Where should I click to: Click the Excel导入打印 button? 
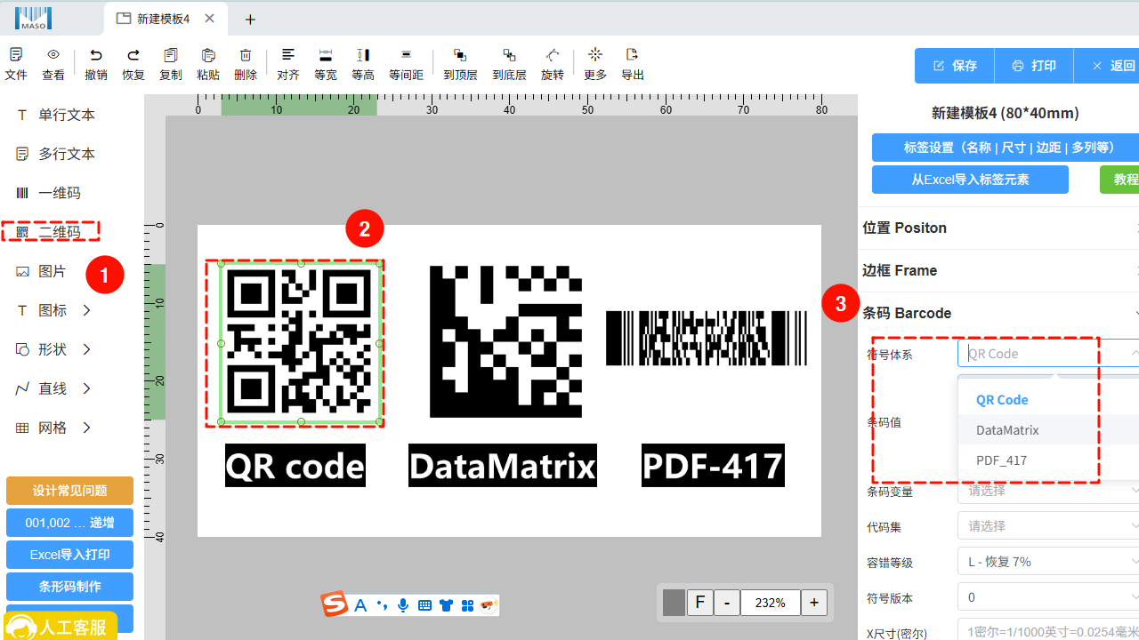point(69,555)
